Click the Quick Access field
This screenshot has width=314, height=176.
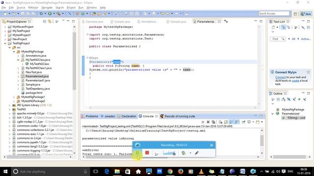coord(274,13)
